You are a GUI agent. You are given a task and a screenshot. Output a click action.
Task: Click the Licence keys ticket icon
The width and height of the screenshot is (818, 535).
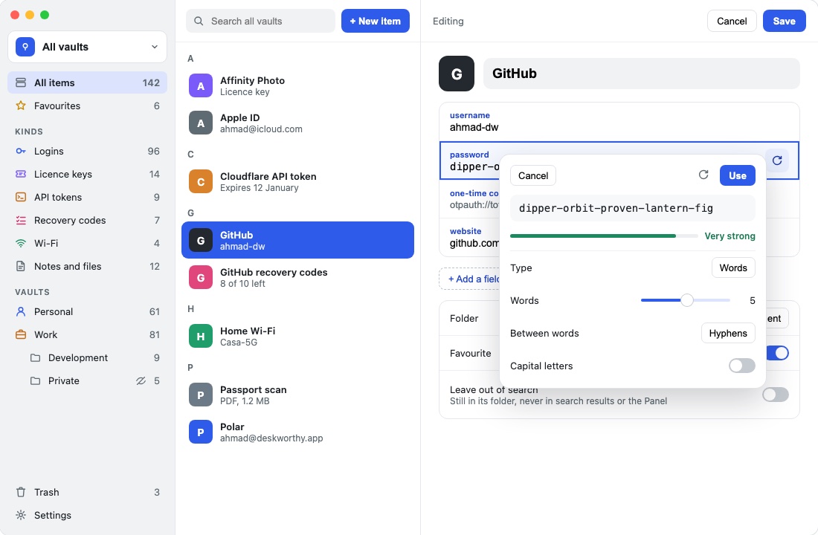point(21,174)
